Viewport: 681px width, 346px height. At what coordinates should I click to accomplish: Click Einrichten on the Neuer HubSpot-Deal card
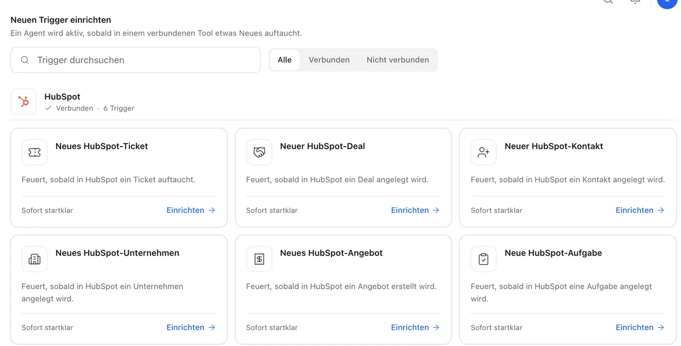coord(415,210)
